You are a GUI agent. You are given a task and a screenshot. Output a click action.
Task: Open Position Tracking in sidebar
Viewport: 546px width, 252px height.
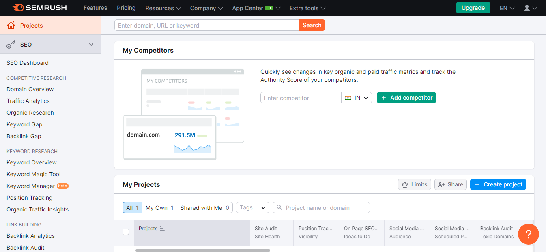pos(30,198)
